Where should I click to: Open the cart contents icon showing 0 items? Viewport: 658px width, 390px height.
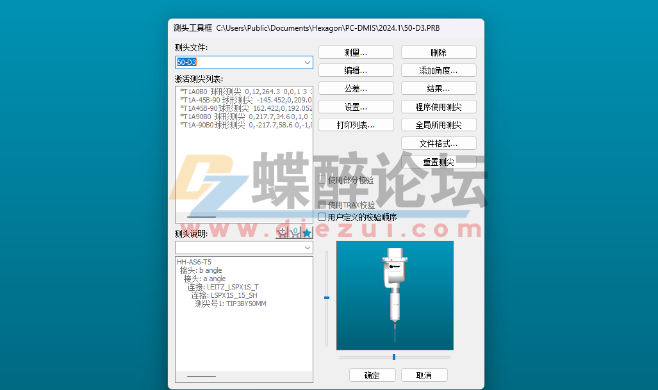tap(295, 232)
